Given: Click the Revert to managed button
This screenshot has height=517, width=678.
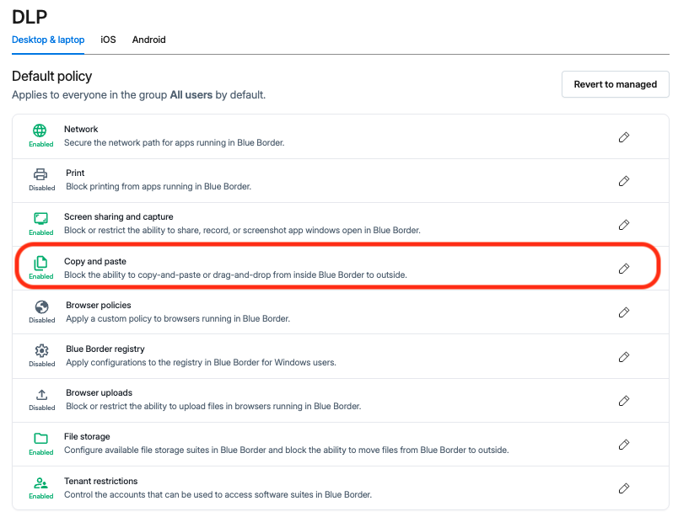Looking at the screenshot, I should [616, 84].
